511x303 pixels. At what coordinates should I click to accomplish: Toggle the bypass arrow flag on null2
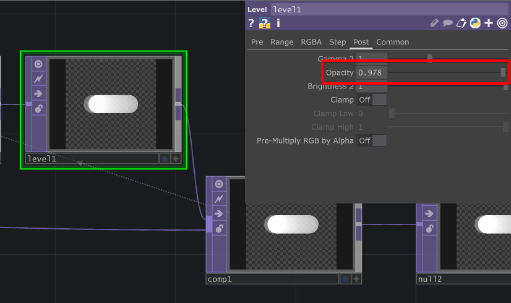429,214
